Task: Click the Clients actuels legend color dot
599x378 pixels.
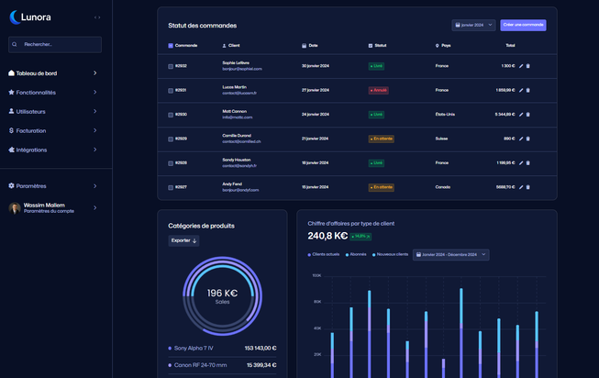Action: coord(309,254)
